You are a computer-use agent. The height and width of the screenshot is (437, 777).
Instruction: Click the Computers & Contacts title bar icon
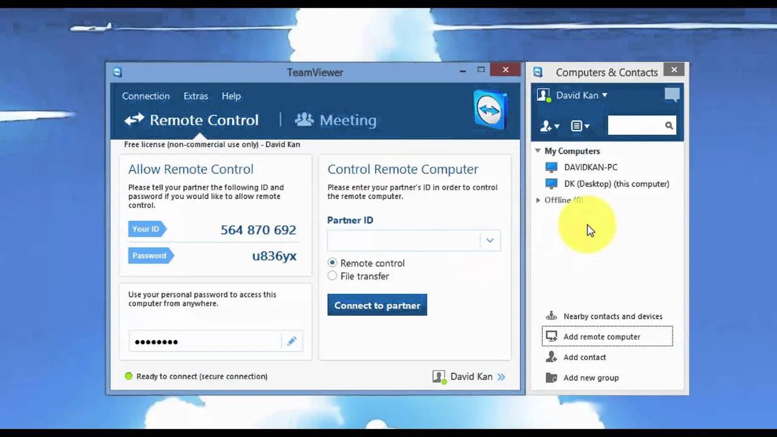pyautogui.click(x=538, y=72)
